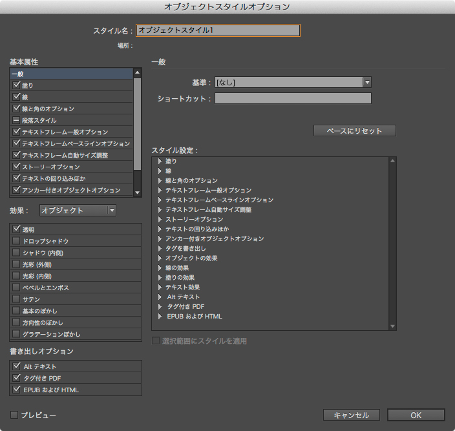Turn on the プレビュー checkbox
455x431 pixels.
tap(14, 414)
